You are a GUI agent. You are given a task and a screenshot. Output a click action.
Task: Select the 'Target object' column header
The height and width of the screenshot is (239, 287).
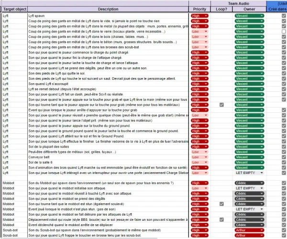pyautogui.click(x=13, y=9)
